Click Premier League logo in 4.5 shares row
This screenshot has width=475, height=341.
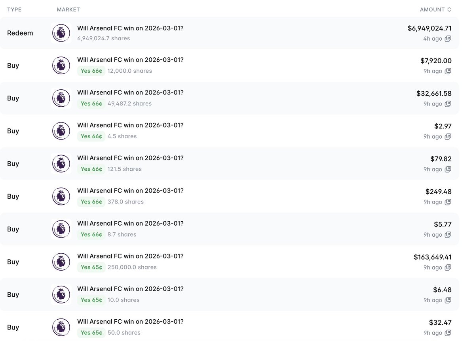(61, 131)
